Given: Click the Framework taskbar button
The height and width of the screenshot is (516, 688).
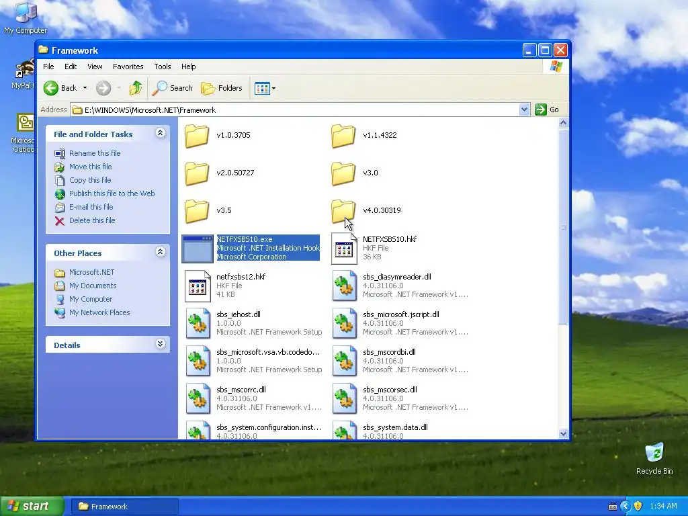Looking at the screenshot, I should (x=125, y=507).
